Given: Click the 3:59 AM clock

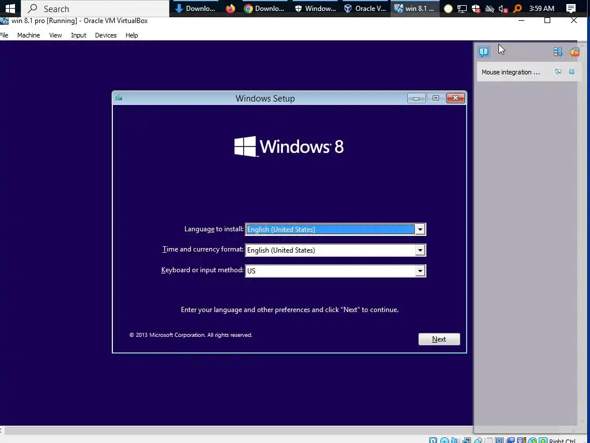Looking at the screenshot, I should (x=542, y=8).
